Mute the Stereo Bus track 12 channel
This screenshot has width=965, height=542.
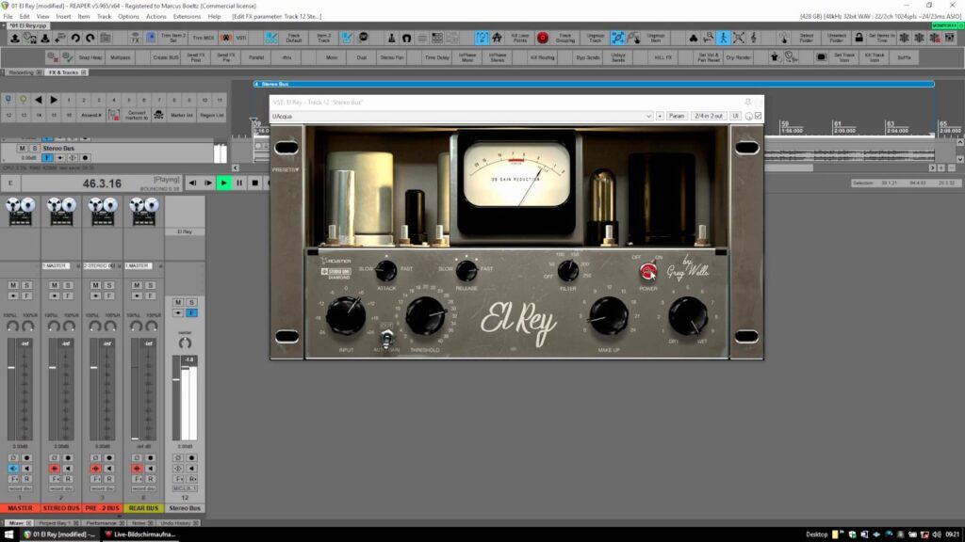click(x=178, y=302)
